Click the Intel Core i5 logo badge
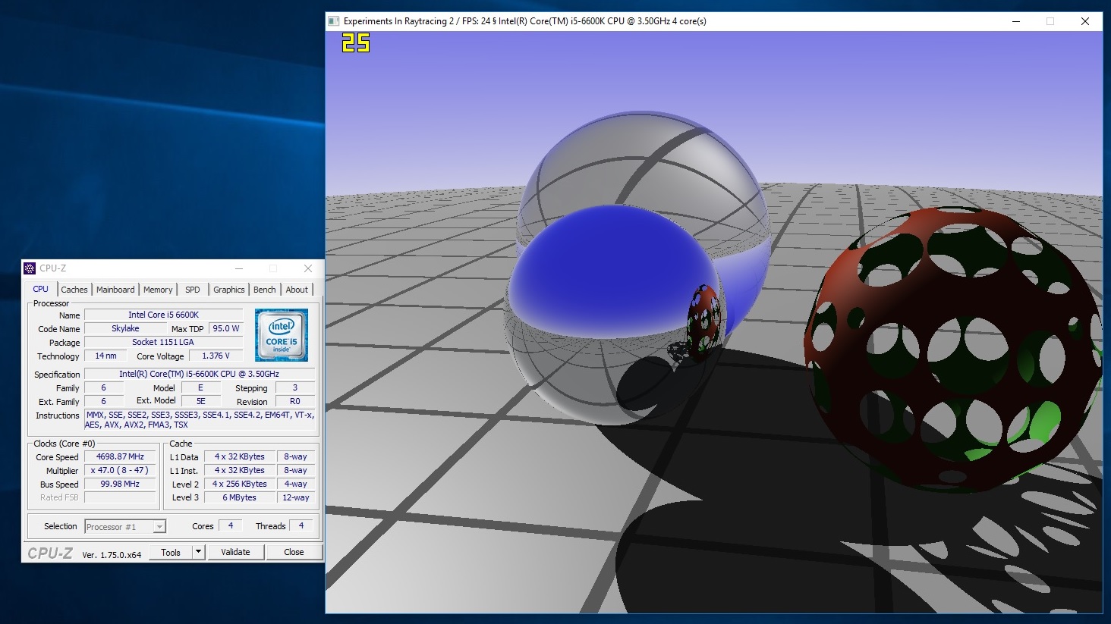 point(281,334)
